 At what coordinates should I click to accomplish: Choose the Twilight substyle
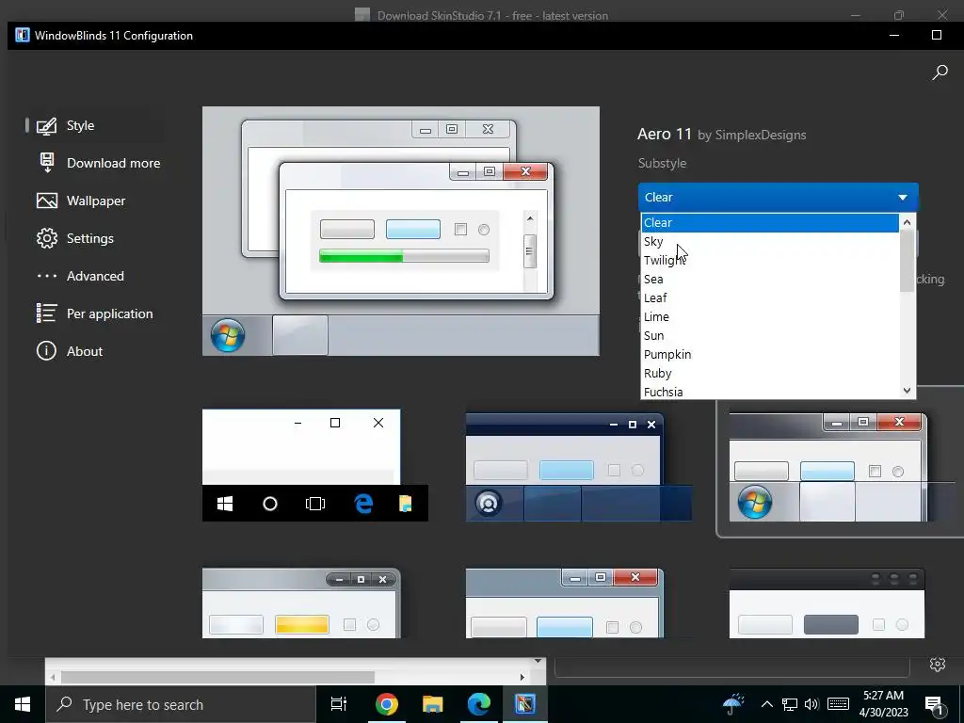coord(770,260)
